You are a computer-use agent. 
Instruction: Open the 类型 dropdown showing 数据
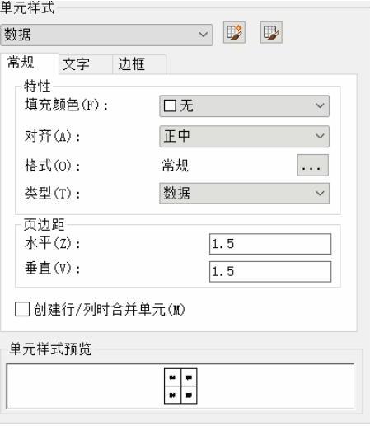pos(244,194)
